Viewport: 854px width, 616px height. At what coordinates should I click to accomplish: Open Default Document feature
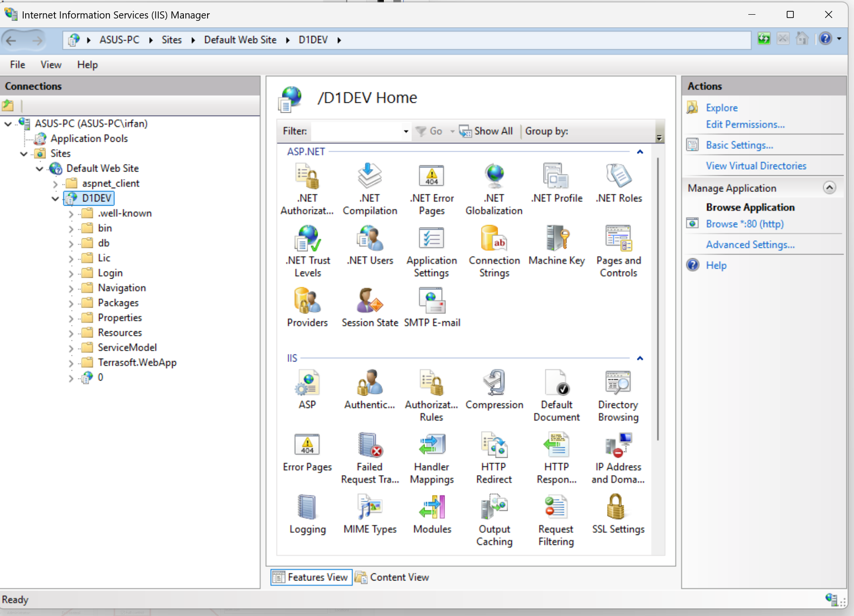point(556,383)
